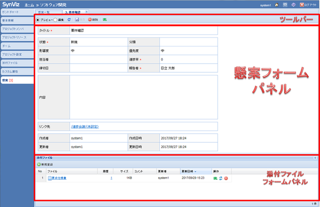Open the /進捗会議(未設定) link
This screenshot has height=207, width=320.
point(85,127)
